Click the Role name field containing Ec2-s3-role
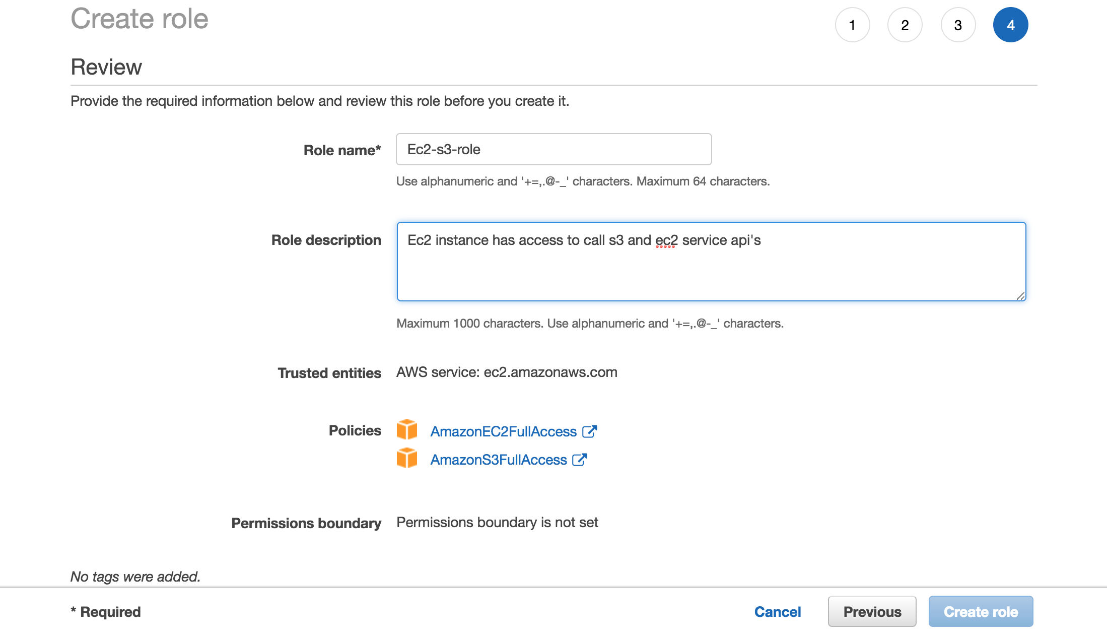The image size is (1107, 635). click(553, 149)
